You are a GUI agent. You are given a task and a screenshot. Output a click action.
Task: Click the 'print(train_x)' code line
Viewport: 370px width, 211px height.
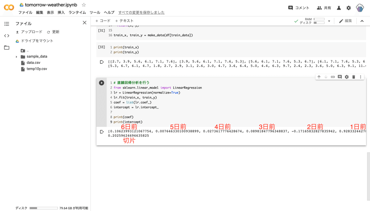pos(126,47)
